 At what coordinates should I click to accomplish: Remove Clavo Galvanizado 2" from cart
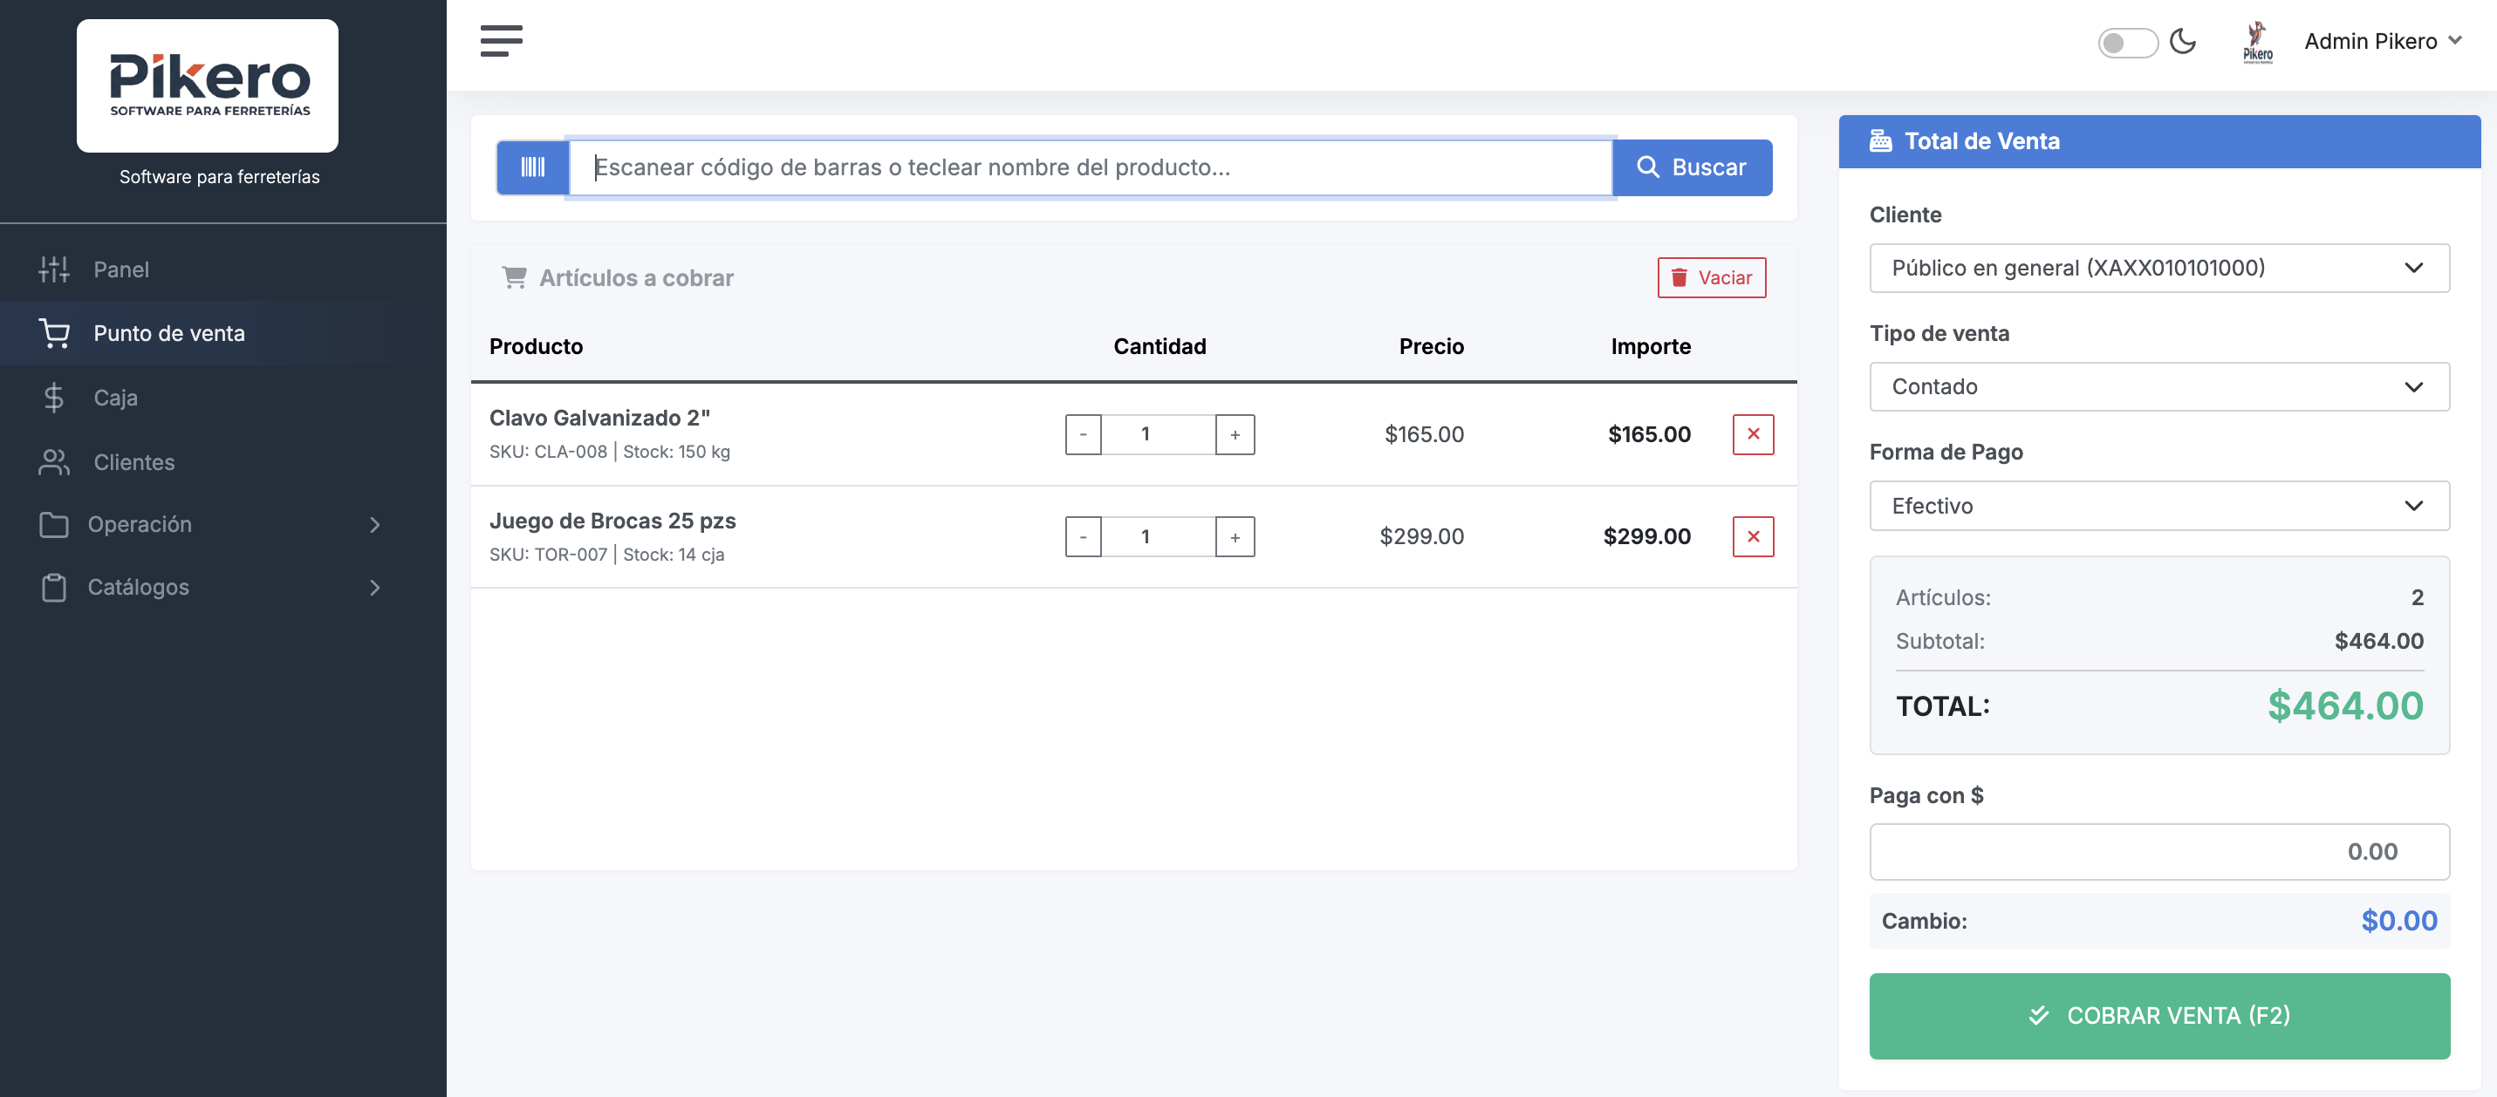tap(1753, 434)
